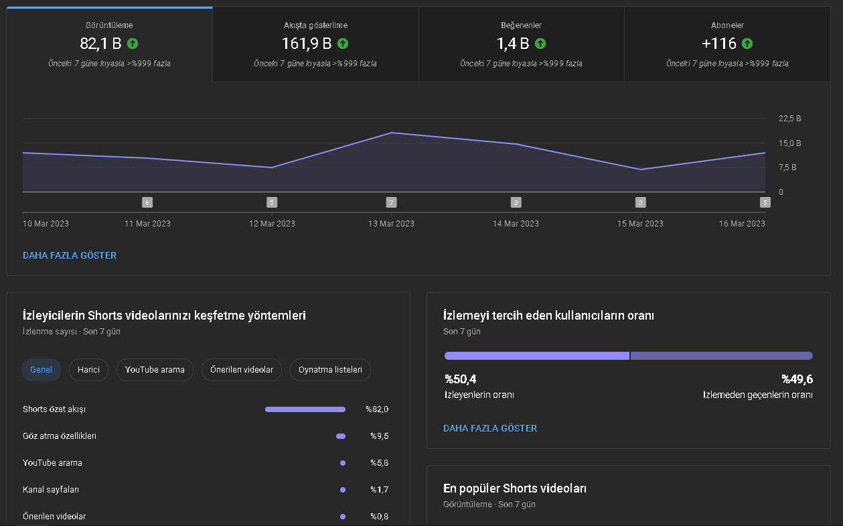The width and height of the screenshot is (843, 526).
Task: Select the Önerilen videolar filter chip
Action: pos(242,370)
